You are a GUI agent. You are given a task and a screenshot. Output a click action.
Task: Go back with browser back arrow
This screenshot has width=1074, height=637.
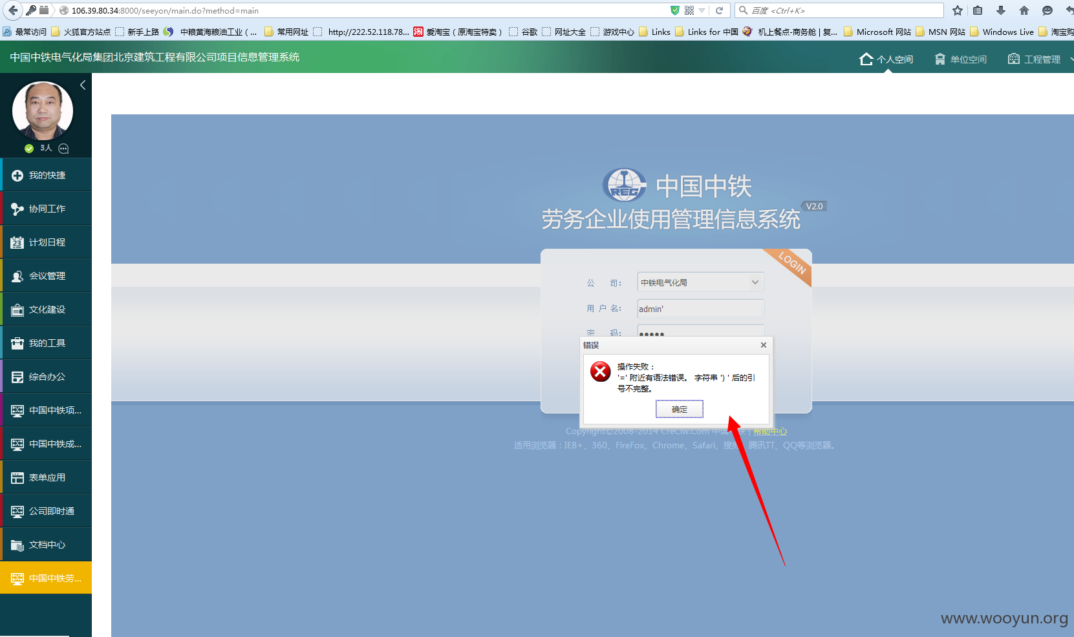point(13,10)
